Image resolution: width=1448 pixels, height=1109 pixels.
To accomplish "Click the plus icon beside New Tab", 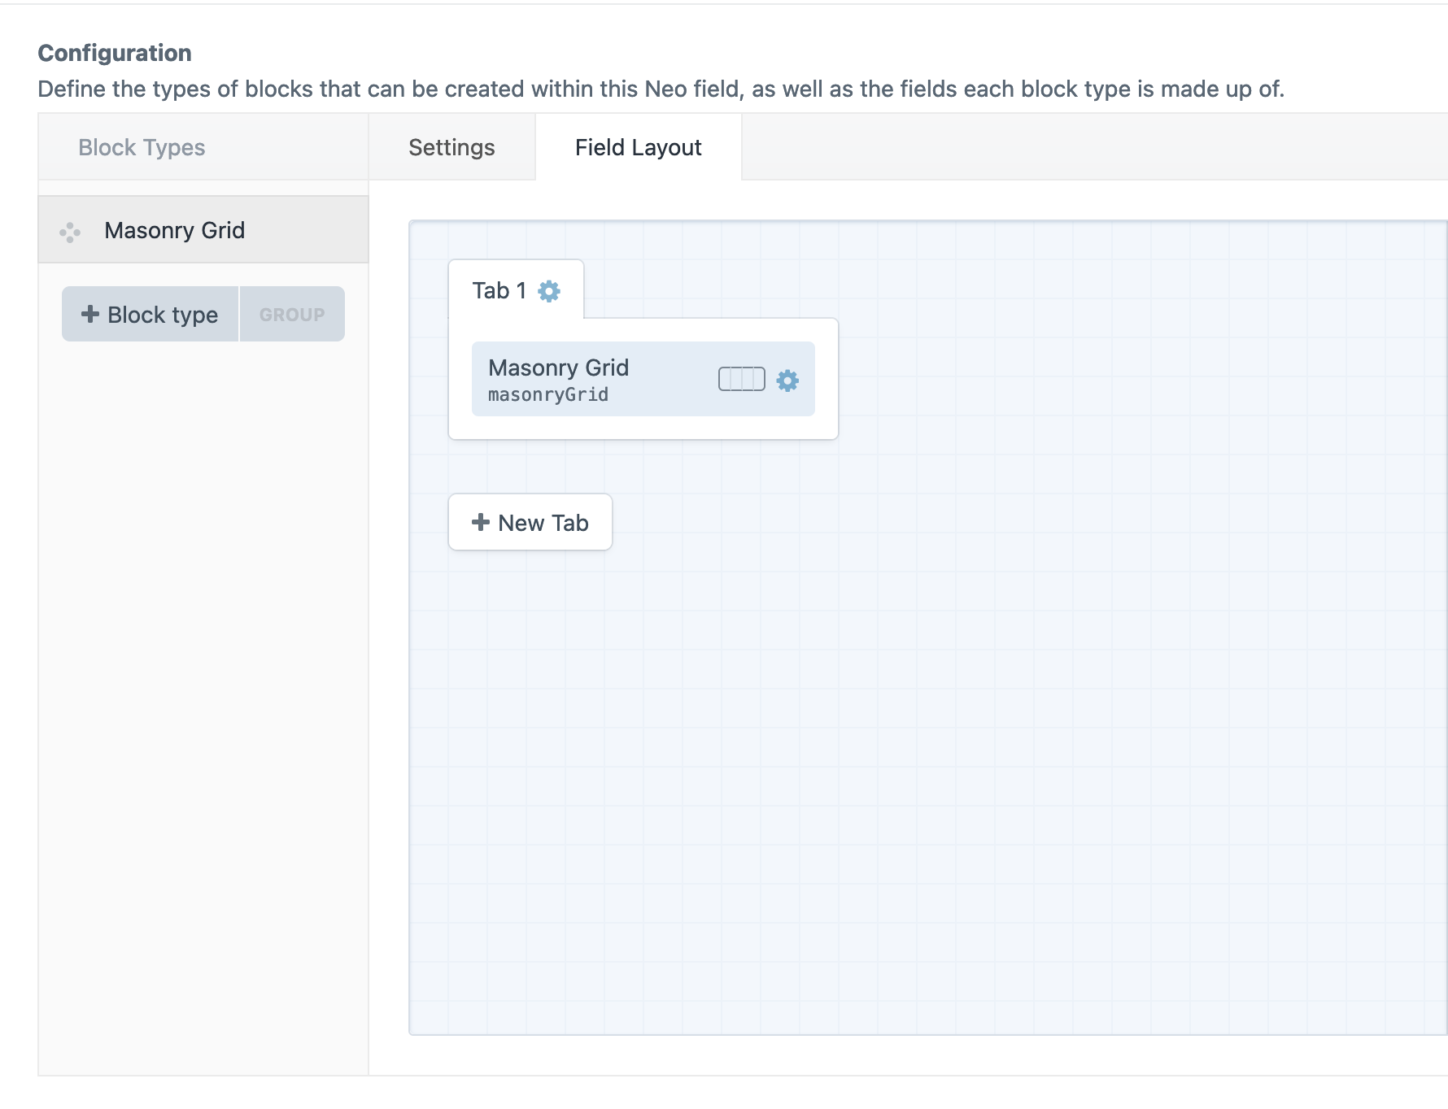I will (481, 522).
